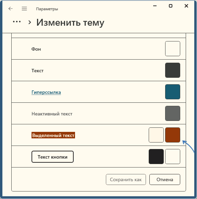Viewport: 197px width, 199px height.
Task: Pick the Текст кнопки black swatch
Action: [x=156, y=157]
